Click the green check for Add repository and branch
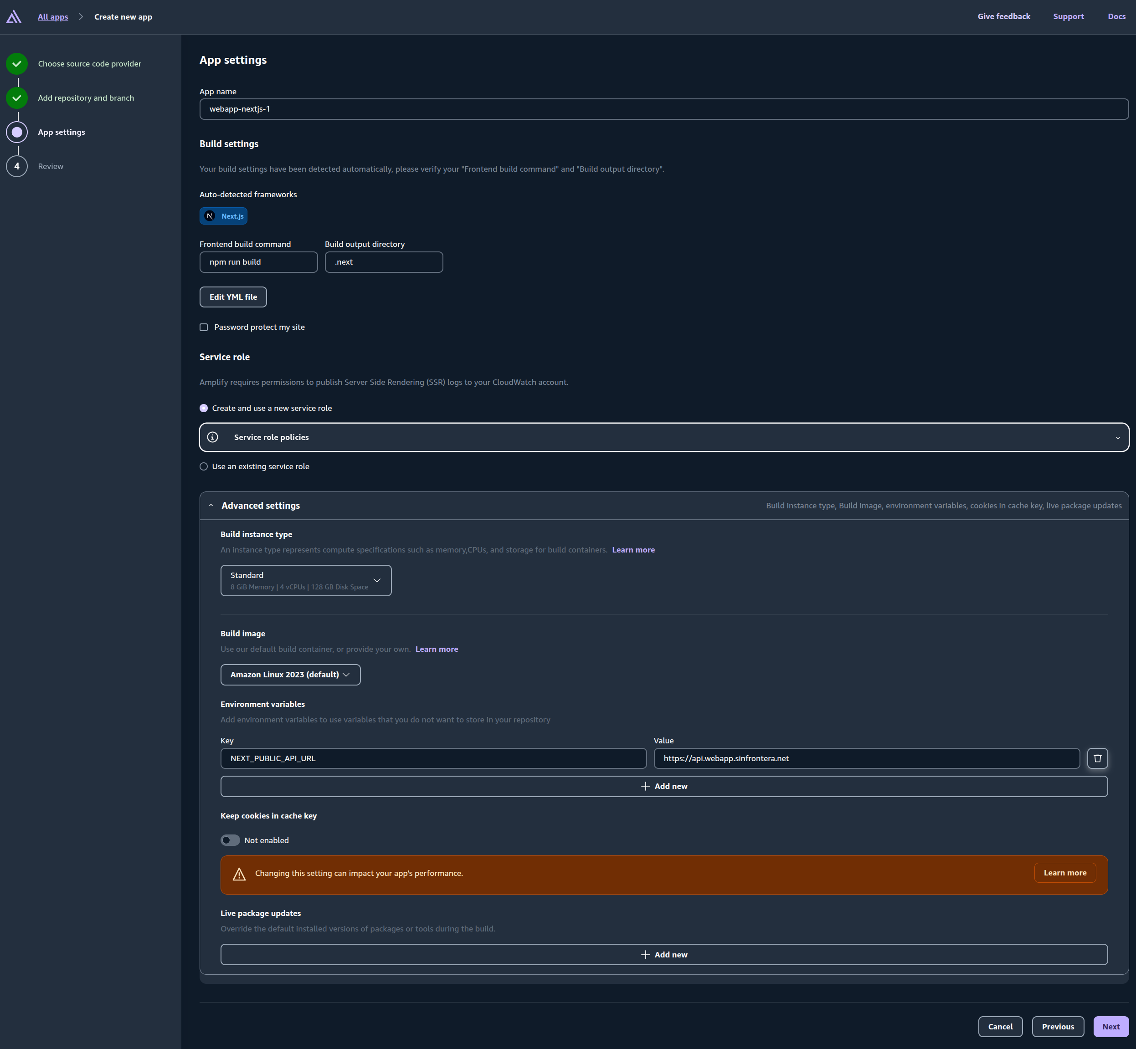The height and width of the screenshot is (1049, 1136). [17, 97]
